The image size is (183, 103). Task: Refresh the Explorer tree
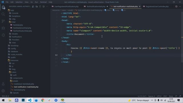click(x=40, y=6)
